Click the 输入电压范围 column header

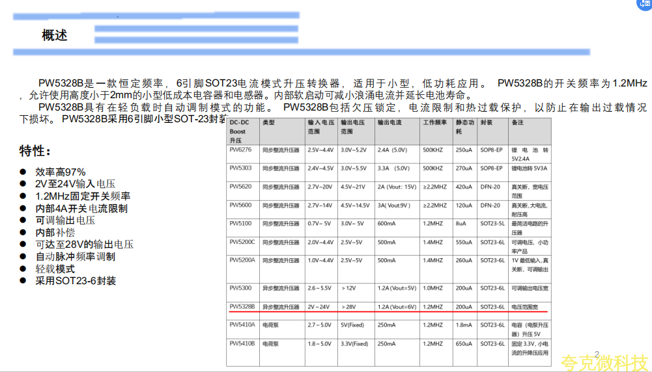pyautogui.click(x=322, y=126)
